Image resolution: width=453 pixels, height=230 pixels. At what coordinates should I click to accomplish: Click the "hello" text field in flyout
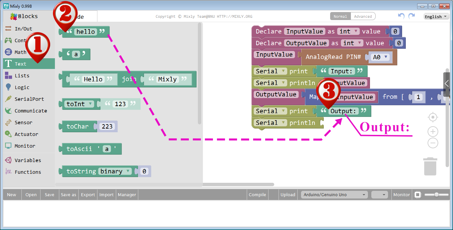[86, 32]
